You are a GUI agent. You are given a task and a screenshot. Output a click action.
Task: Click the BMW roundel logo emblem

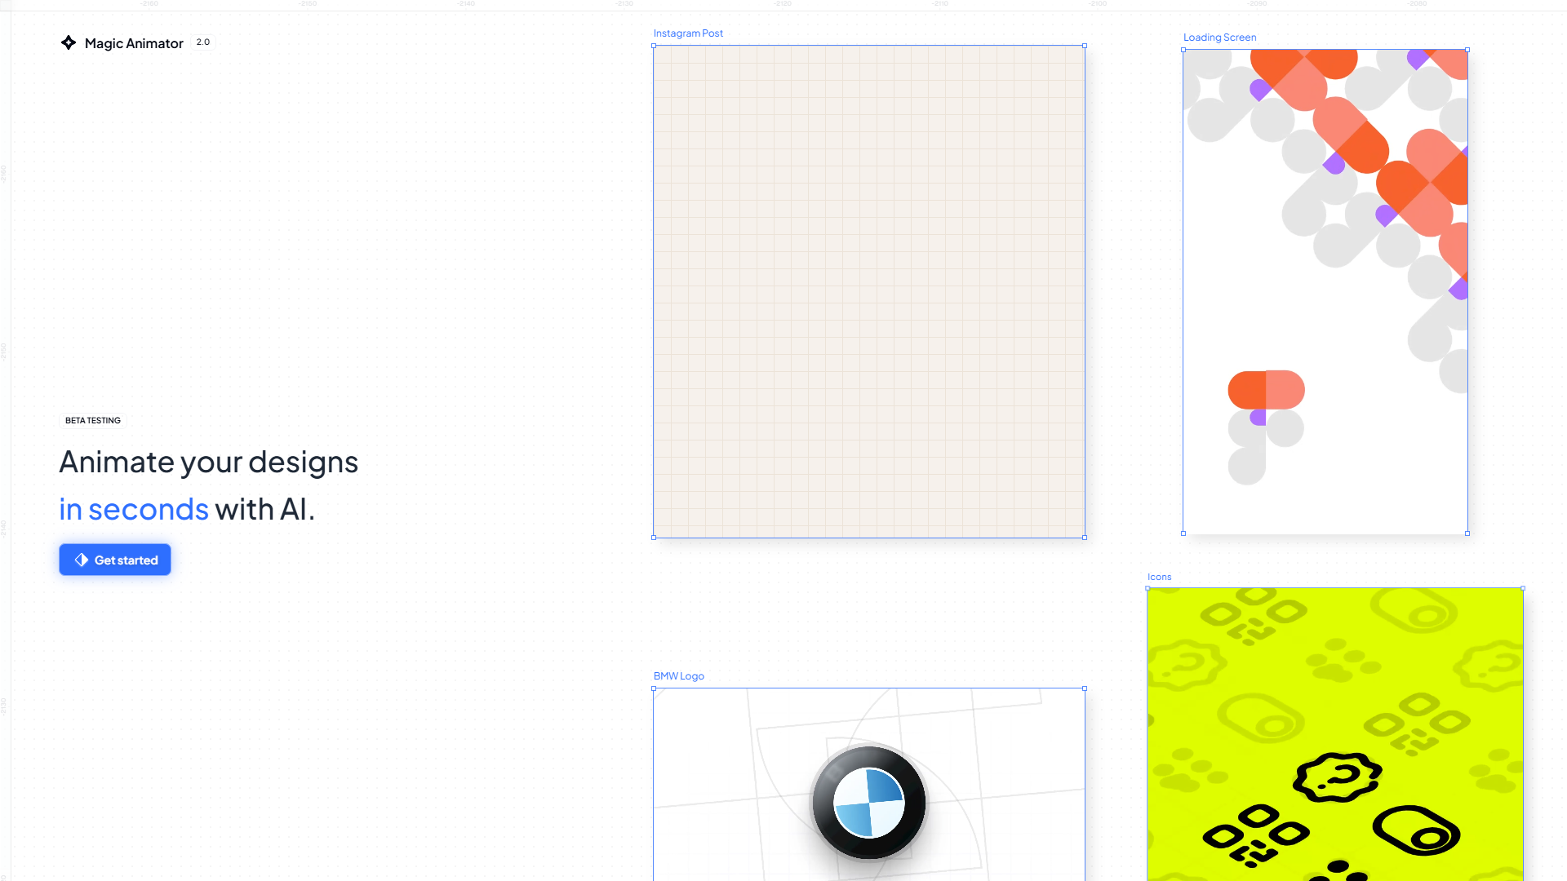(x=869, y=803)
